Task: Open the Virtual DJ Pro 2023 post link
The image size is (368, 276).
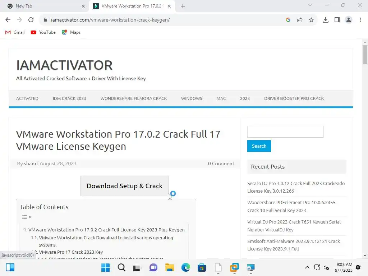Action: [294, 226]
